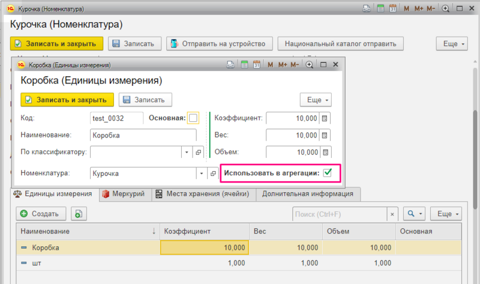The width and height of the screenshot is (480, 284).
Task: Open Еще menu in Коробка window
Action: (316, 100)
